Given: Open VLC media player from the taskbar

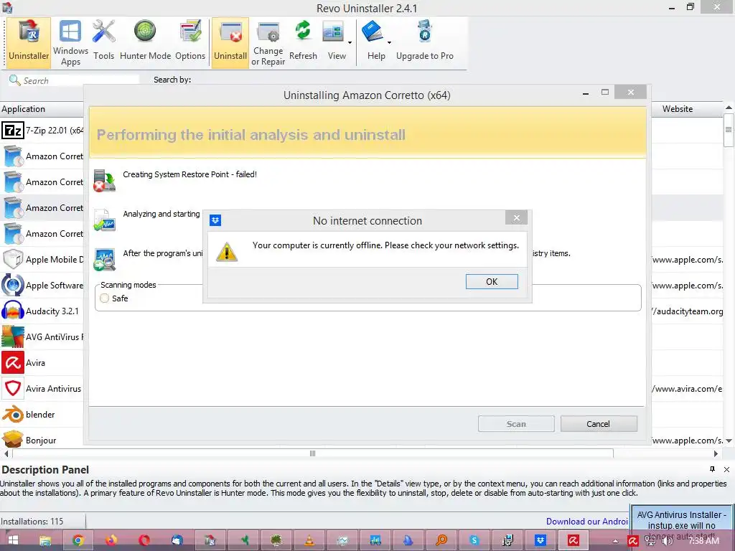Looking at the screenshot, I should click(x=309, y=540).
